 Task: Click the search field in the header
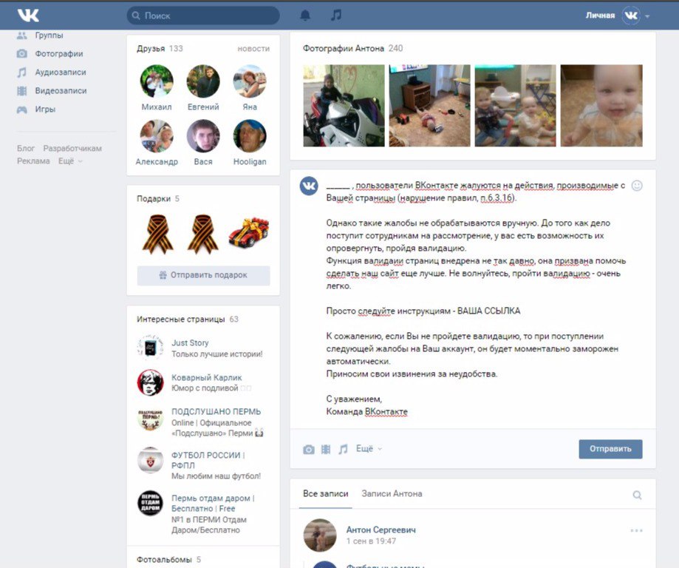(x=203, y=16)
